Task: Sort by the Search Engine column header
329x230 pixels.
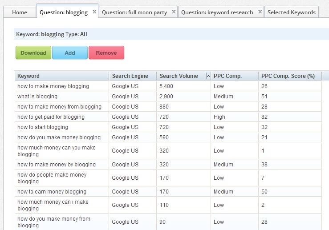Action: (x=133, y=76)
